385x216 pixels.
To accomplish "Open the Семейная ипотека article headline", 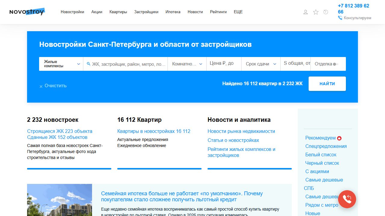I will click(182, 196).
